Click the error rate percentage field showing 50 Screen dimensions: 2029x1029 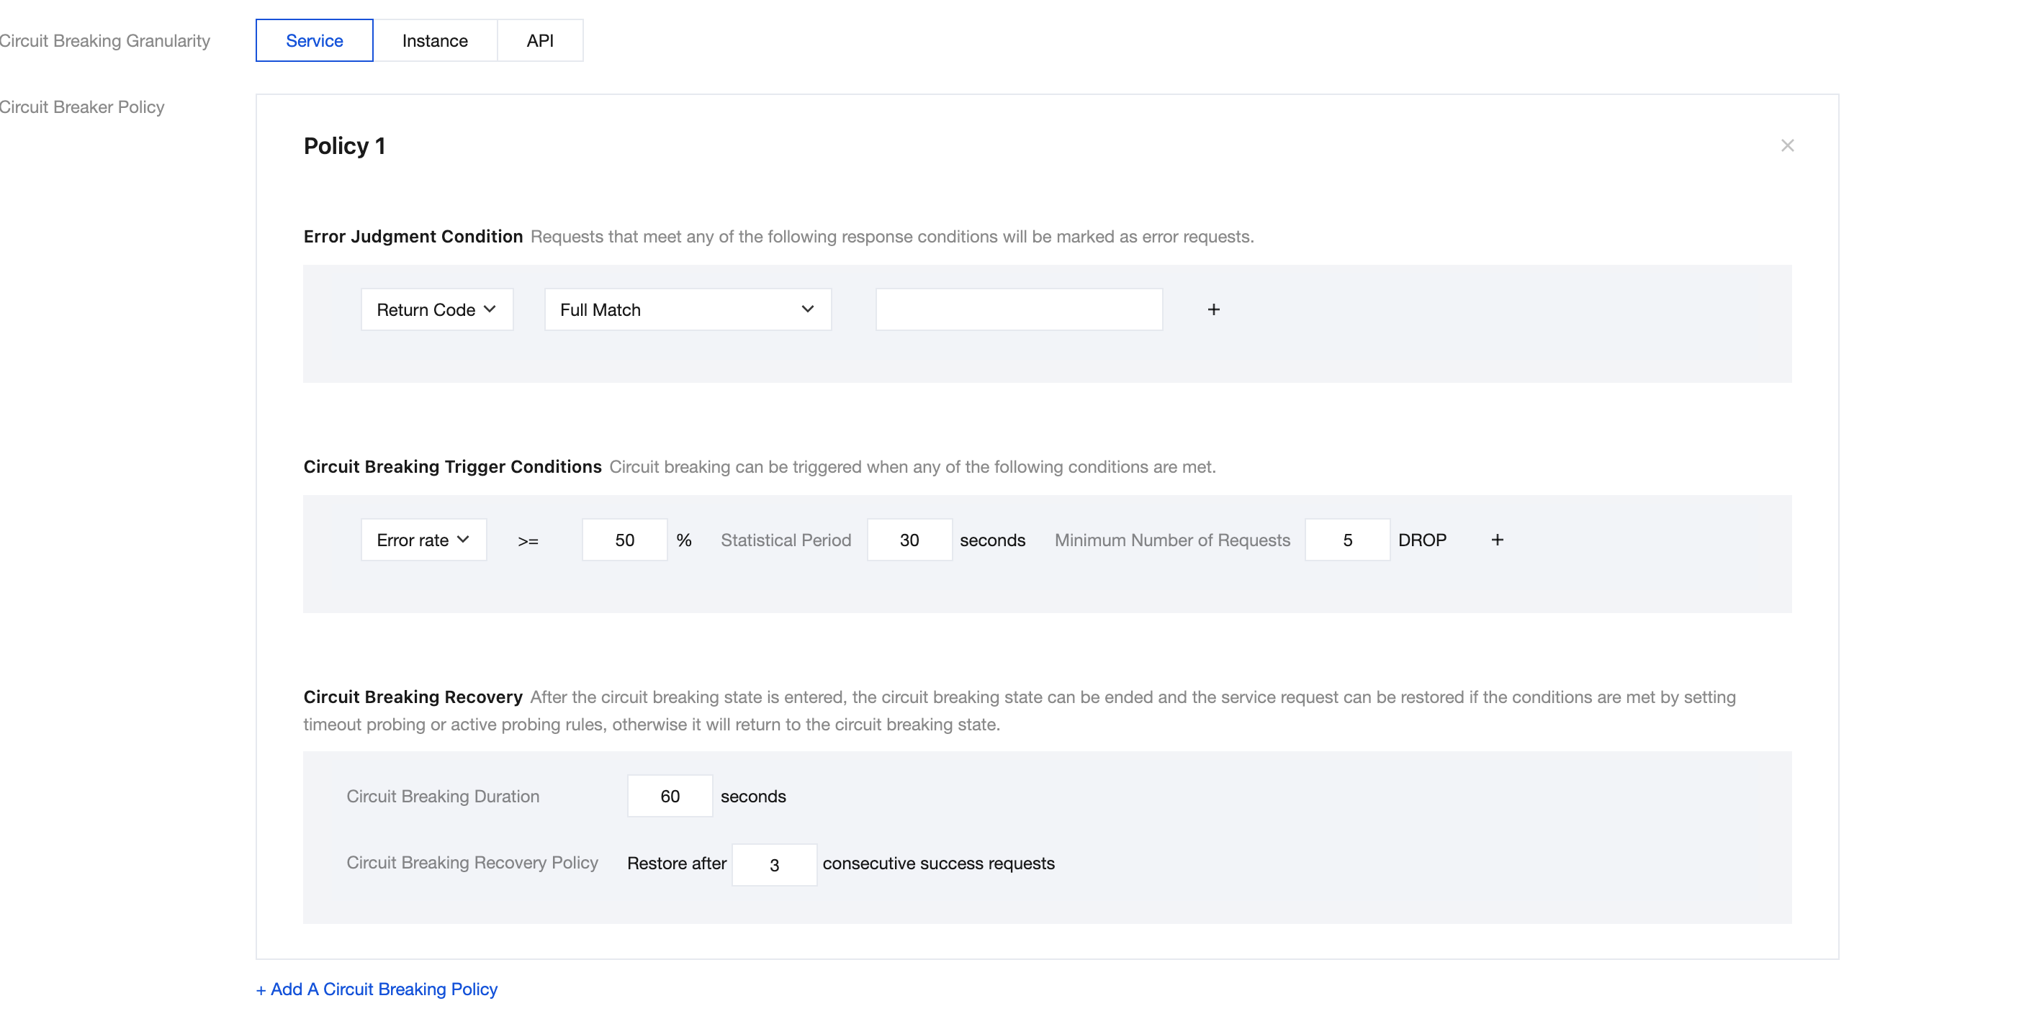point(624,539)
